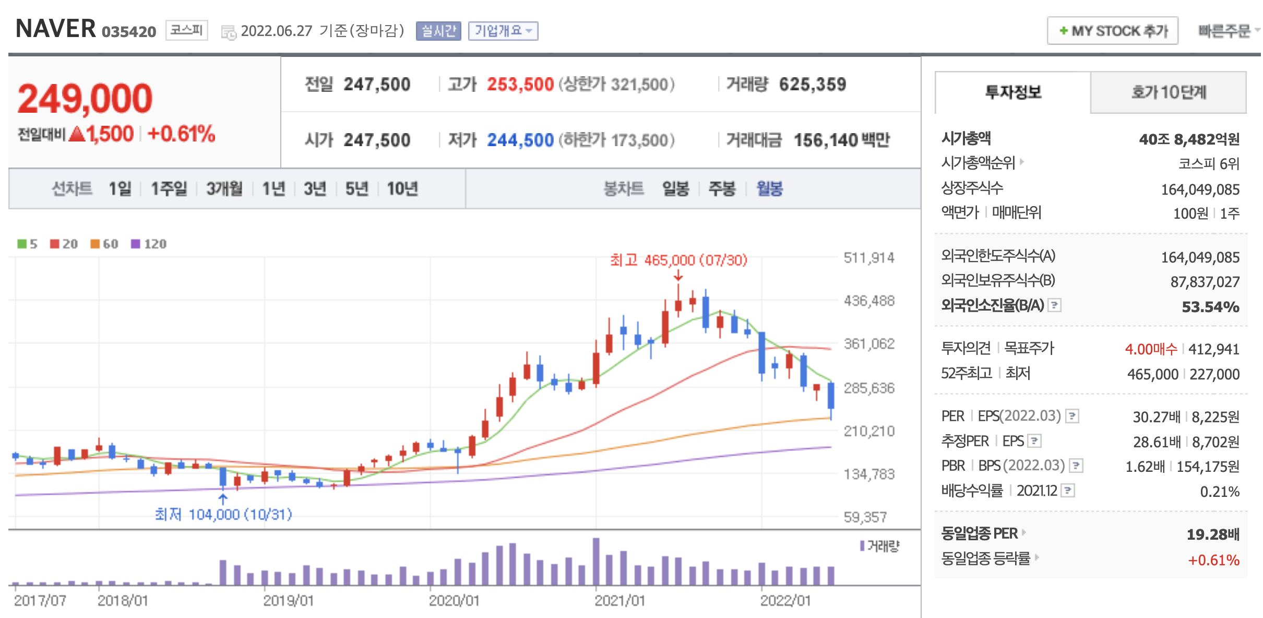This screenshot has width=1263, height=618.
Task: Click the calendar clock icon beside date
Action: [x=229, y=32]
